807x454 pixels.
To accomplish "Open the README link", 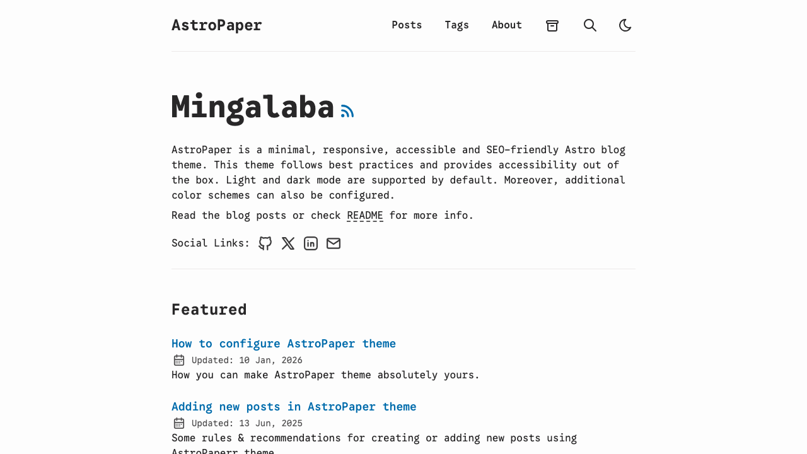I will pos(364,216).
